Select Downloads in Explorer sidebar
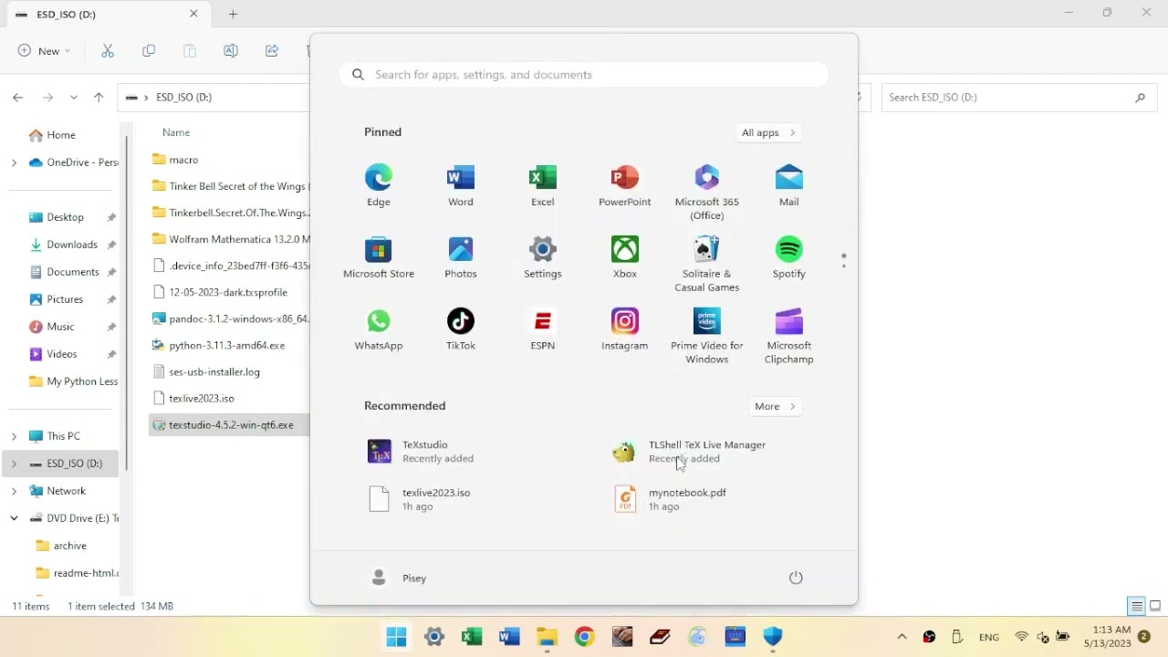This screenshot has height=657, width=1168. coord(72,245)
